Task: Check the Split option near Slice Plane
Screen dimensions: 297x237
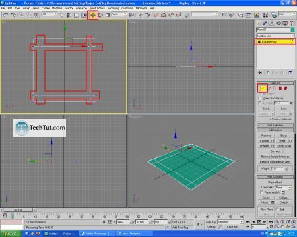Action: tap(277, 209)
